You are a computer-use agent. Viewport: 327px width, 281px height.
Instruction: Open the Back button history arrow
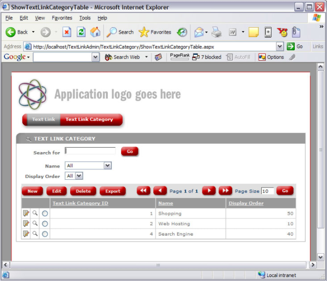(33, 32)
